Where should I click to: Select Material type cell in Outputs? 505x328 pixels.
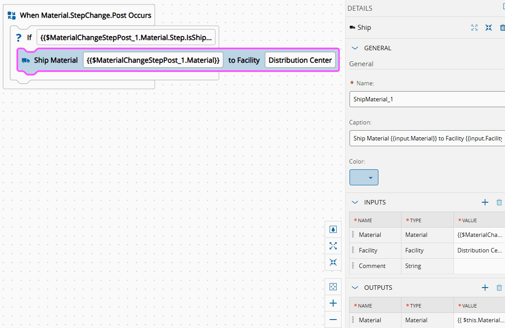pyautogui.click(x=427, y=320)
